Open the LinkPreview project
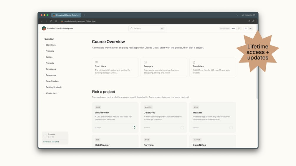Image resolution: width=296 pixels, height=166 pixels. click(x=115, y=117)
